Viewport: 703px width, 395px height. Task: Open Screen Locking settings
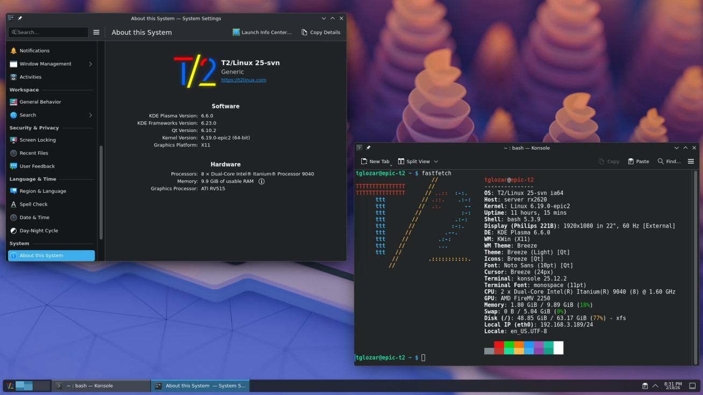coord(51,140)
